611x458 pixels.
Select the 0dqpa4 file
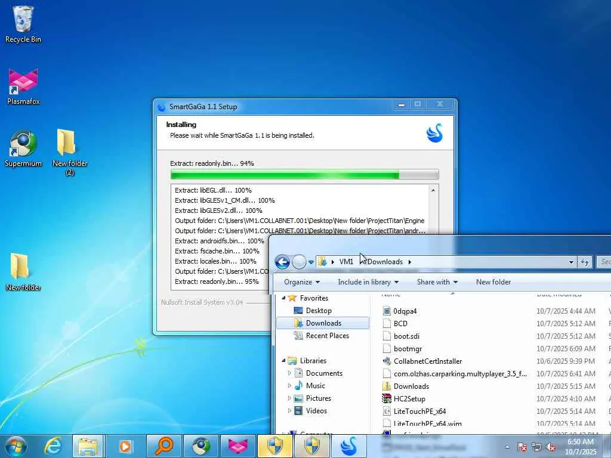405,311
